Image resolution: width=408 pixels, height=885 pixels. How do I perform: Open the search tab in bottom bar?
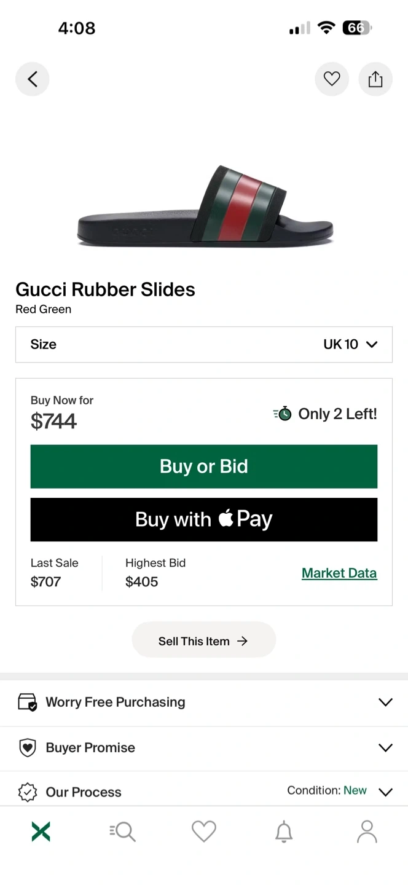tap(122, 832)
